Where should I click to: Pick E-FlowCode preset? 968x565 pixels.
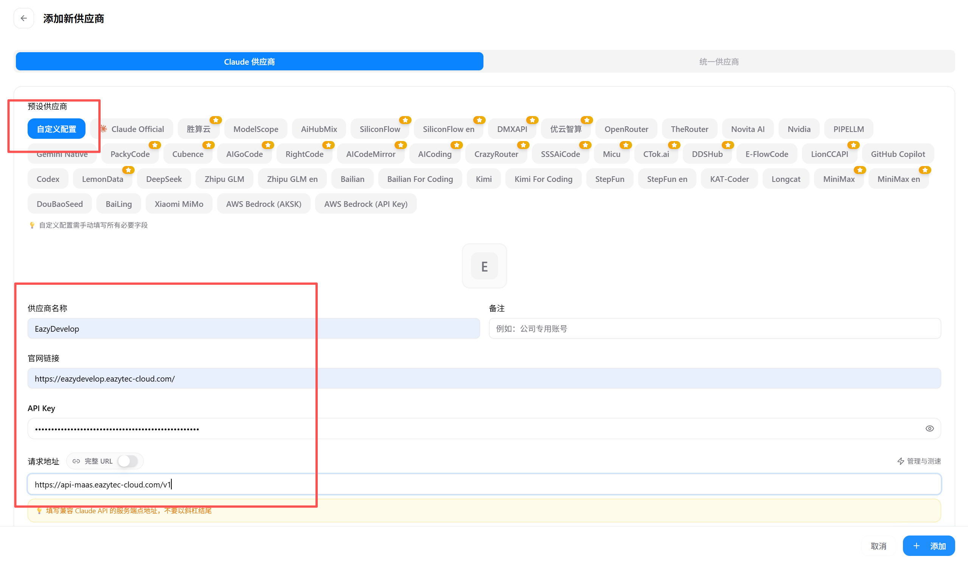pos(767,154)
